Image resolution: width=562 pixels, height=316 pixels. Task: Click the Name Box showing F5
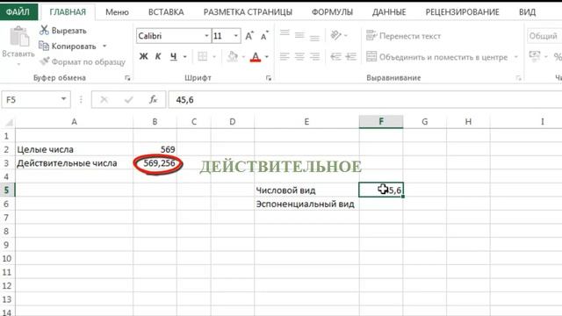31,99
